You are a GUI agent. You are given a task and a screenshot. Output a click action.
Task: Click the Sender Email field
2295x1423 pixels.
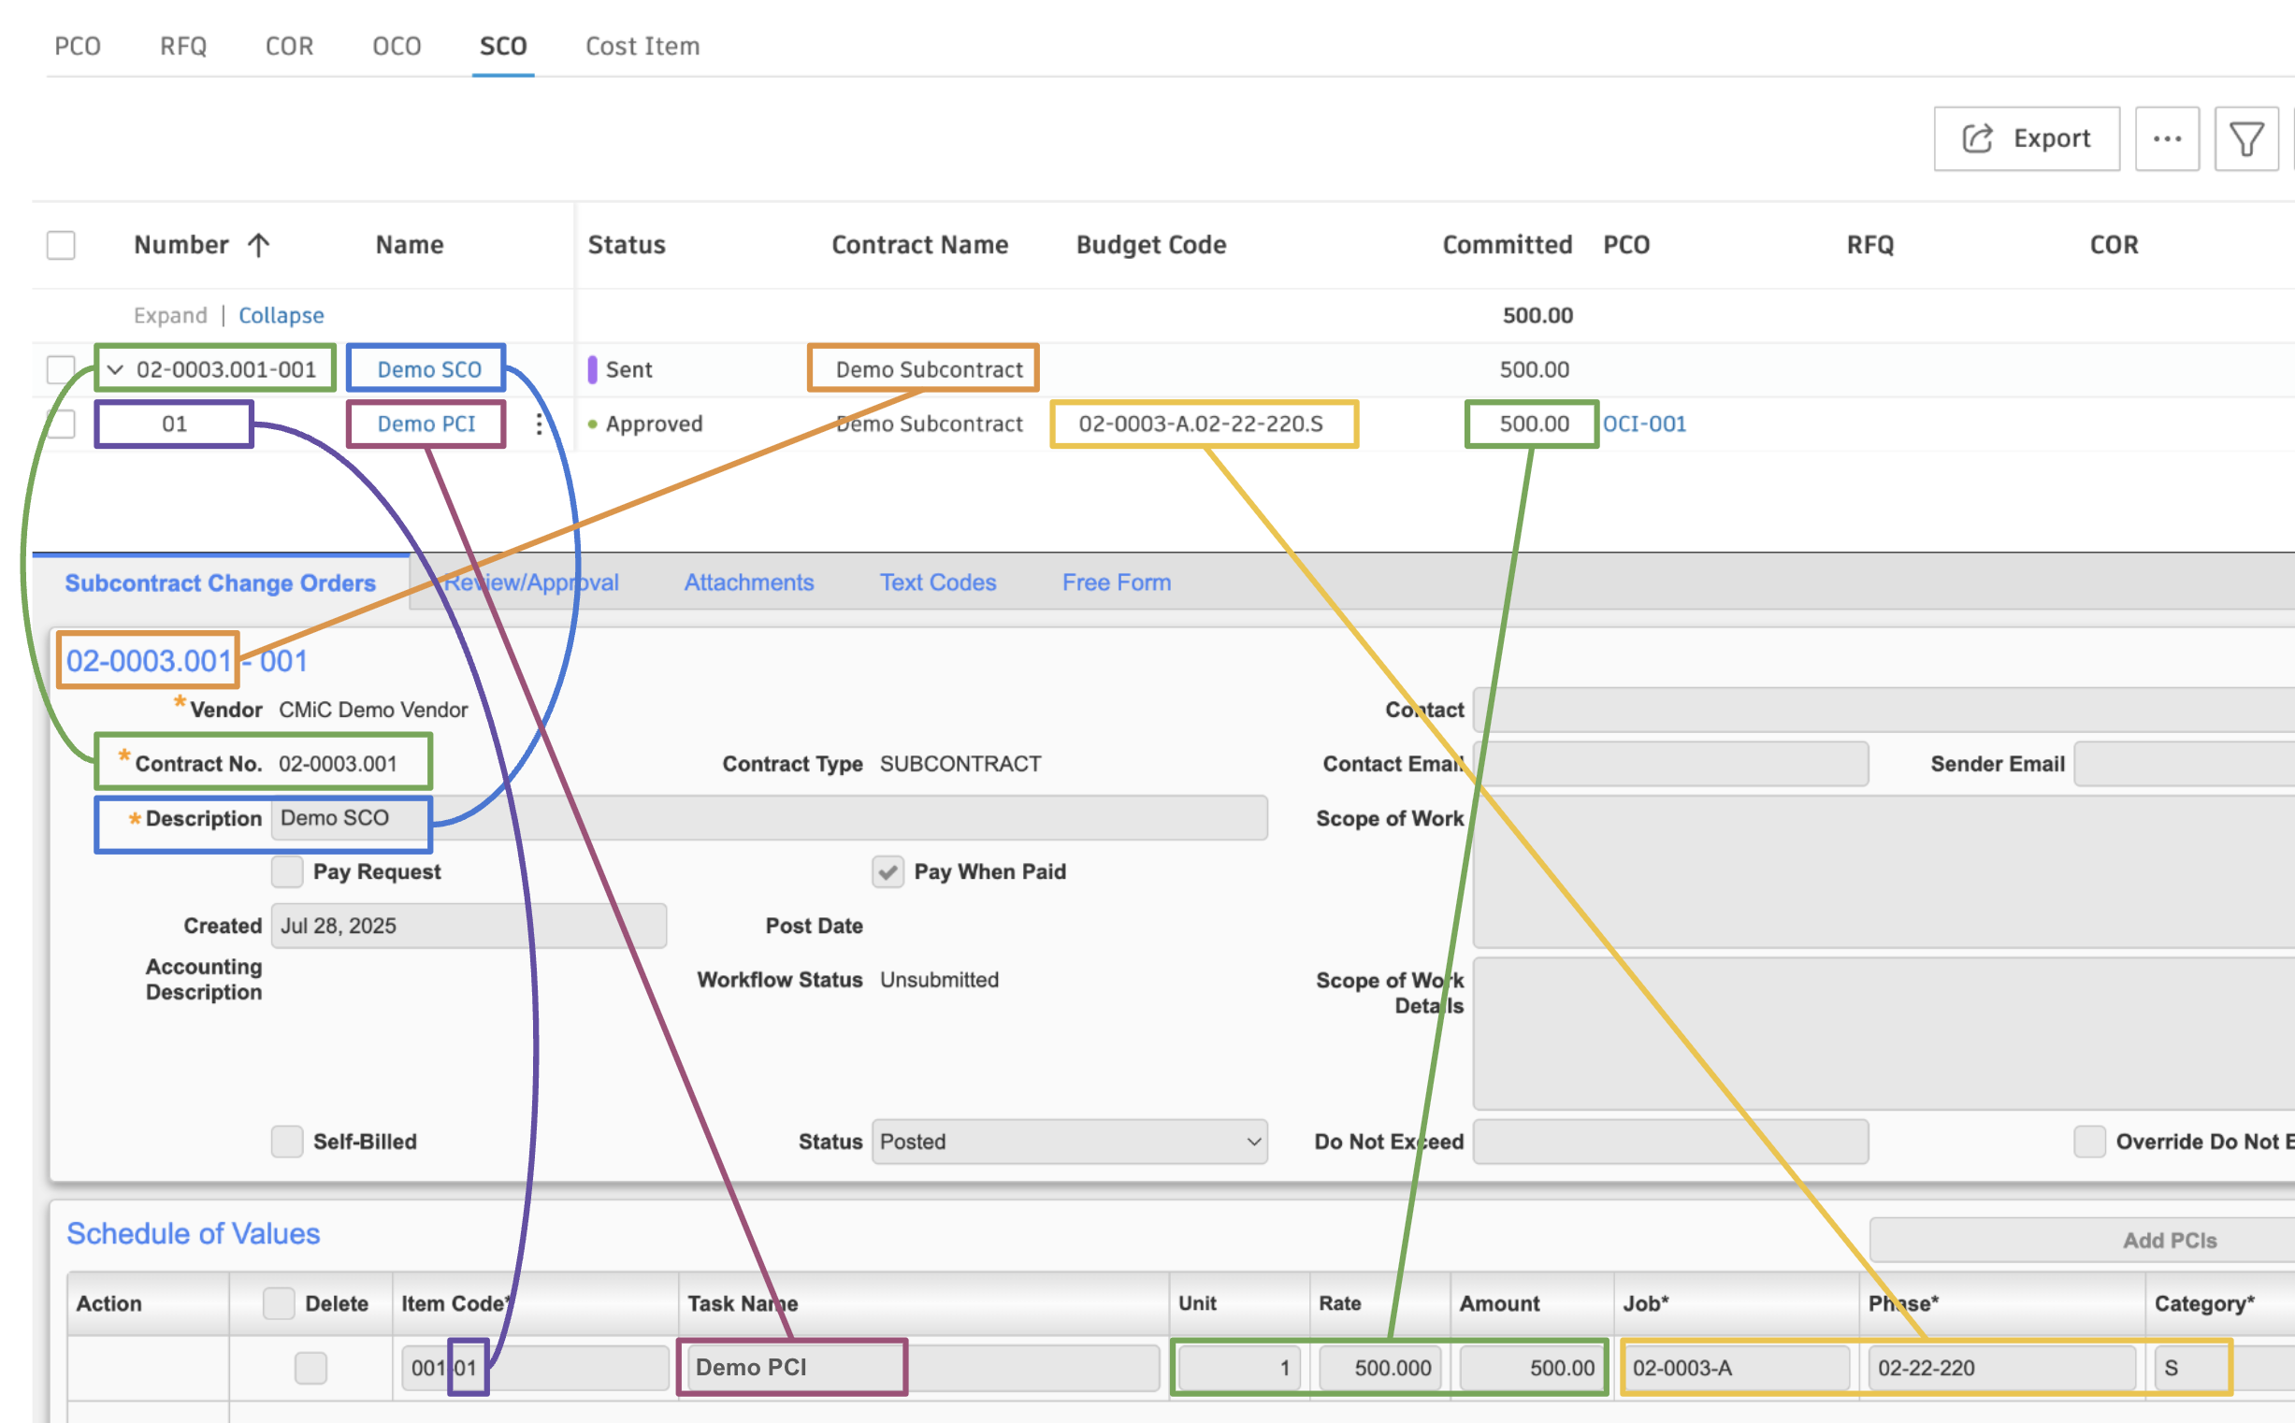[x=2184, y=763]
